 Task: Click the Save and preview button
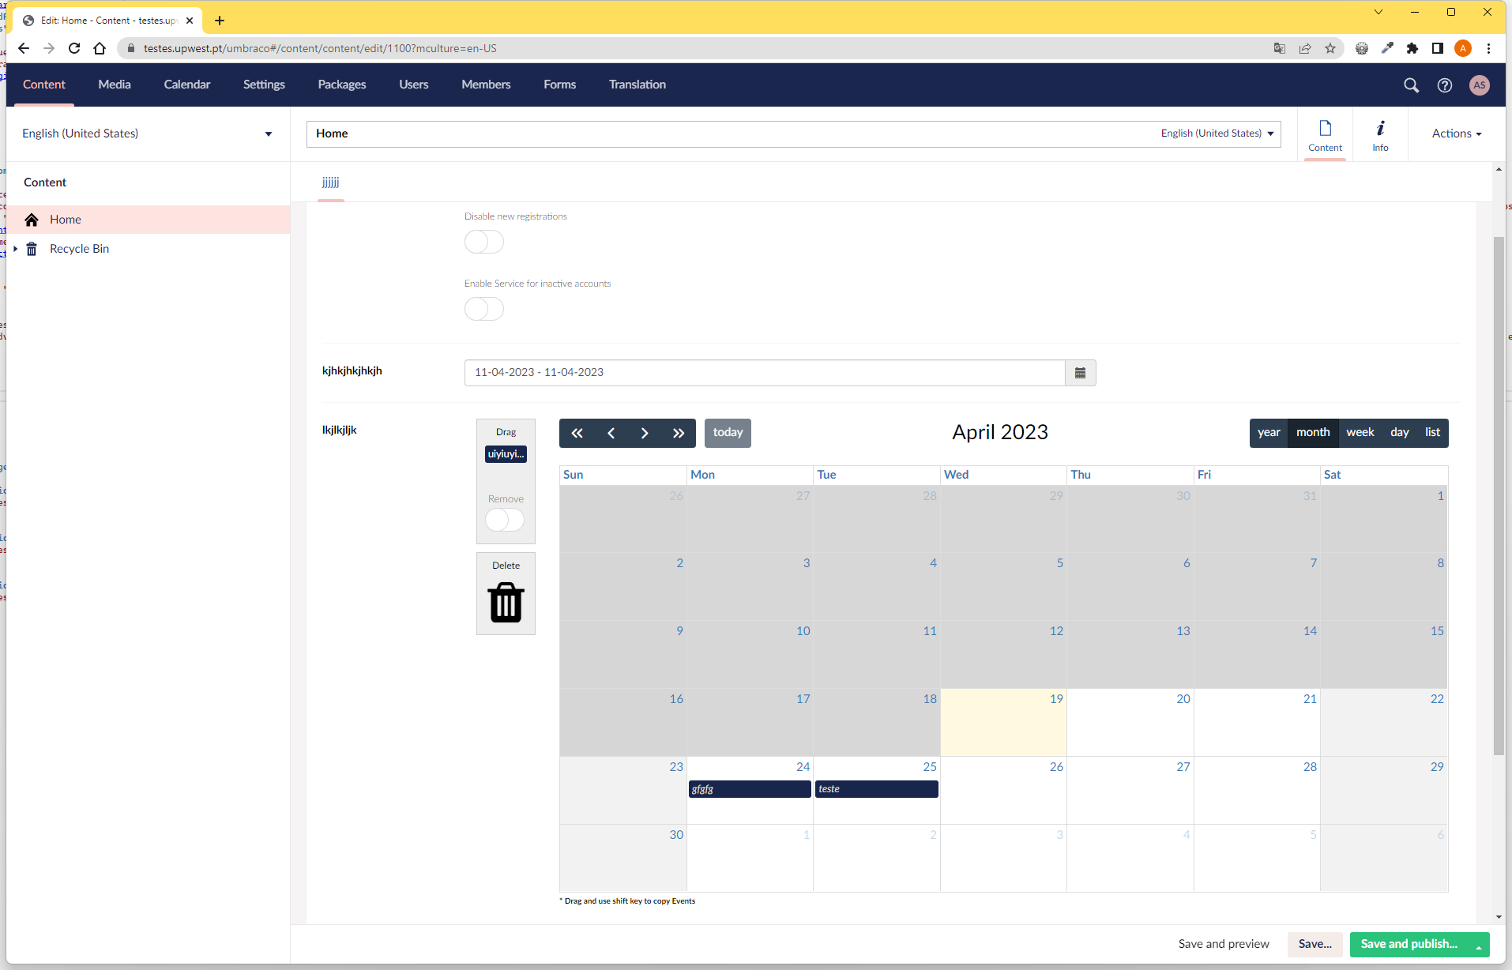[1223, 944]
